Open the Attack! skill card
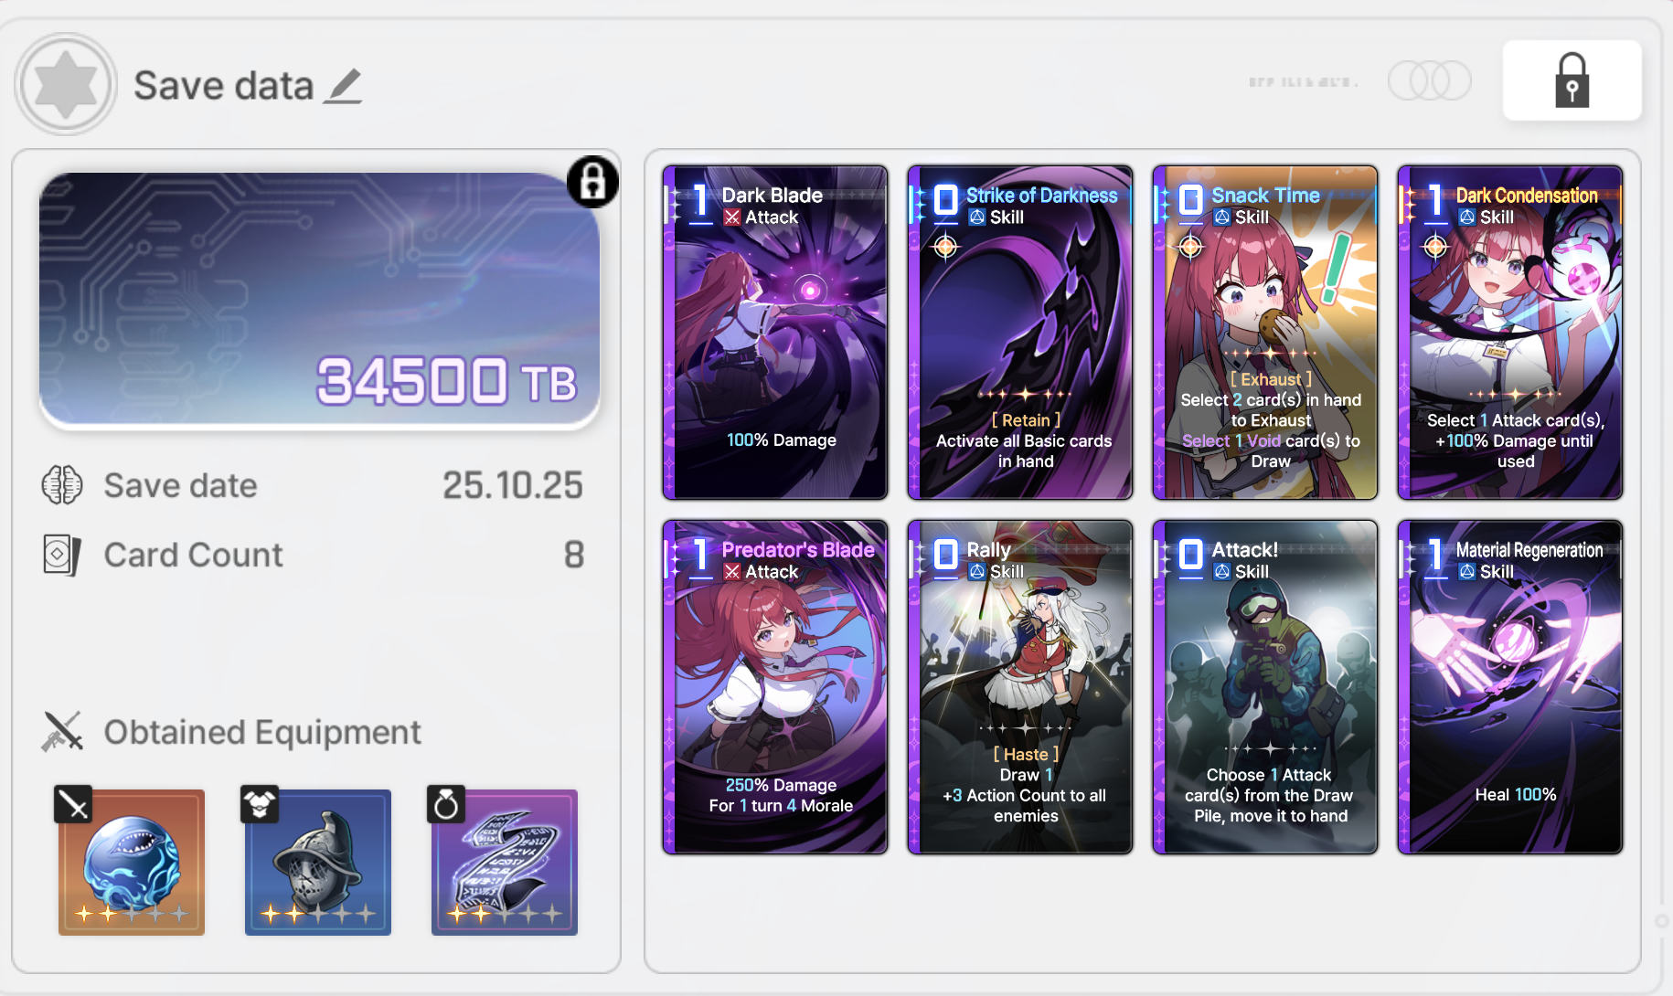Viewport: 1673px width, 996px height. [x=1265, y=687]
